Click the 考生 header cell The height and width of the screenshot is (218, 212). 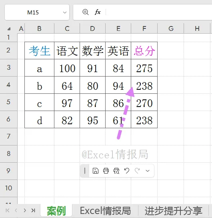coord(40,50)
